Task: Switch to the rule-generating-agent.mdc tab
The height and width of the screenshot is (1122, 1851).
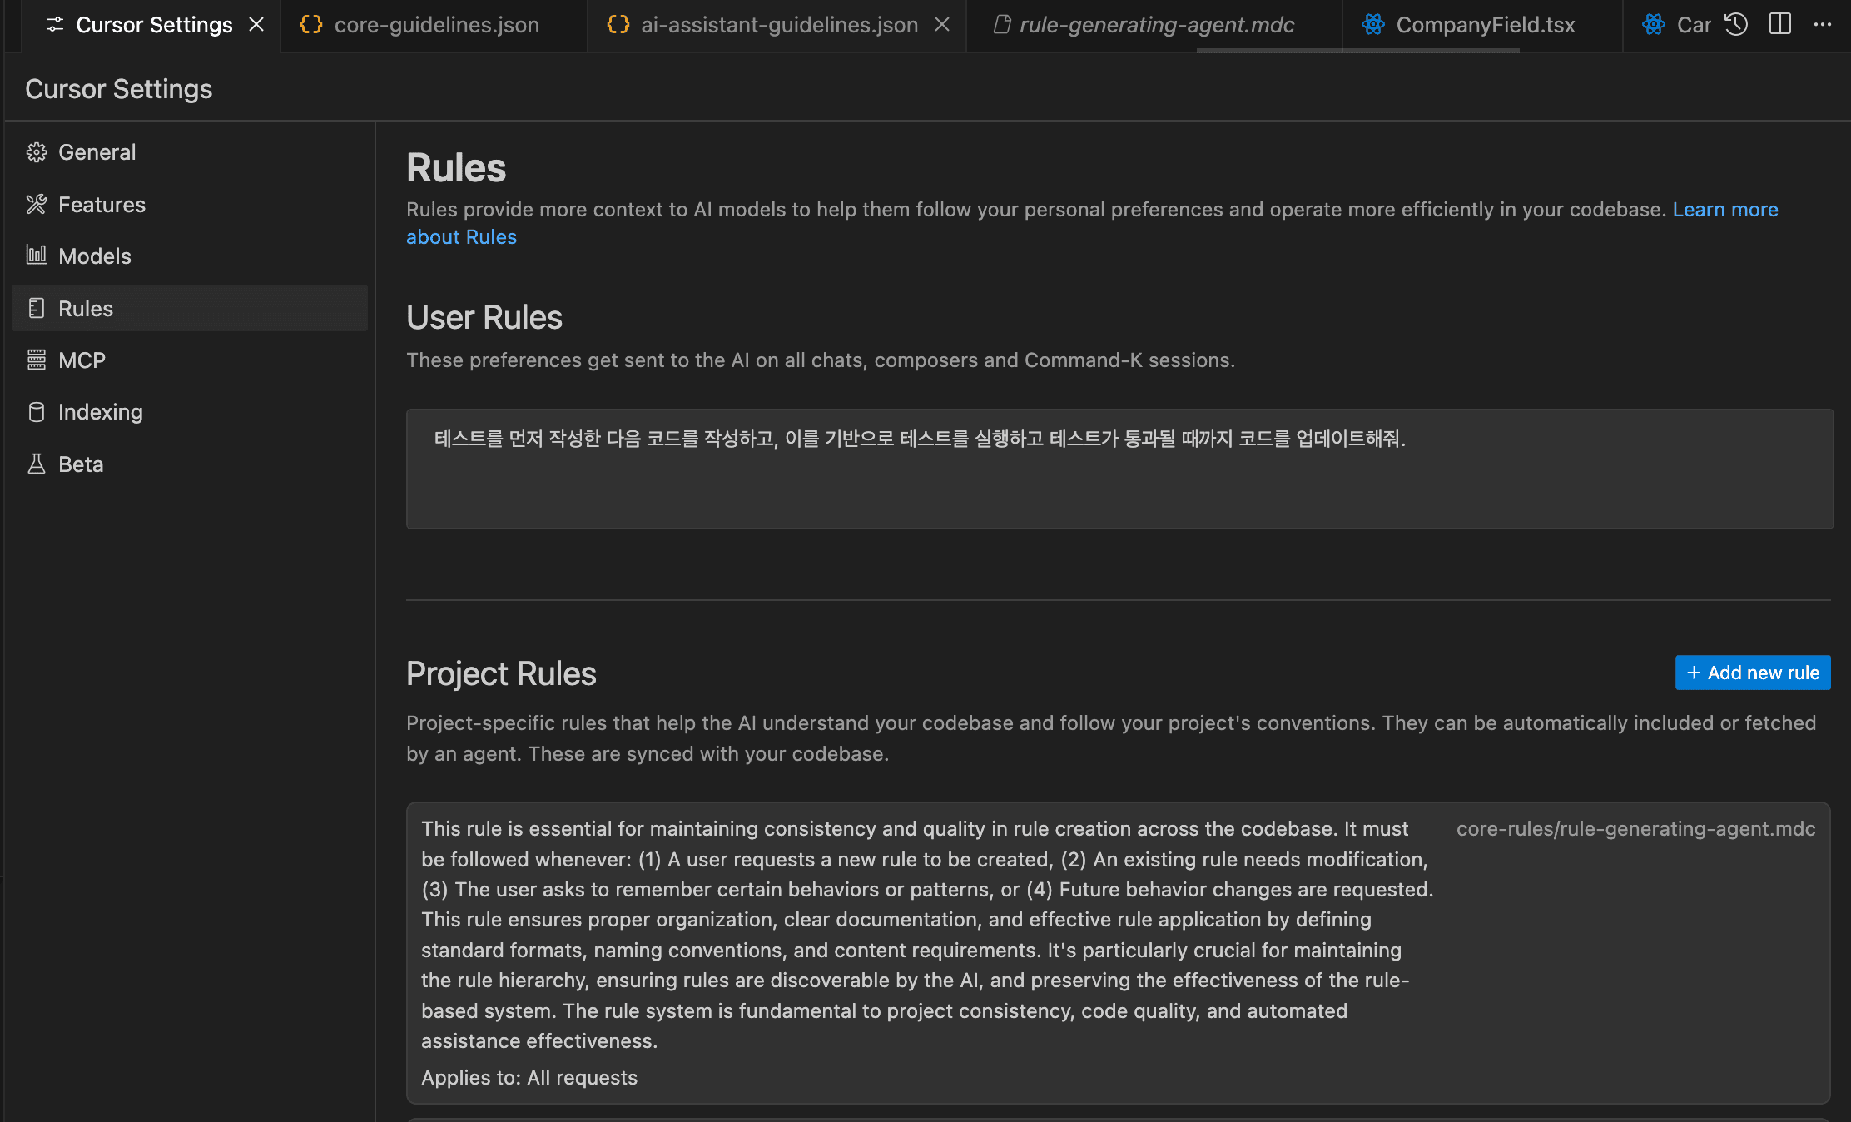Action: tap(1155, 25)
